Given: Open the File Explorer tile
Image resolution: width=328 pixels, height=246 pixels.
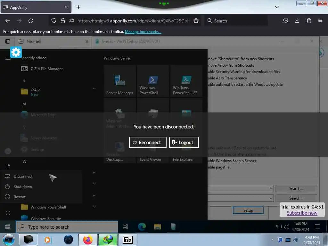Looking at the screenshot, I should [x=186, y=148].
